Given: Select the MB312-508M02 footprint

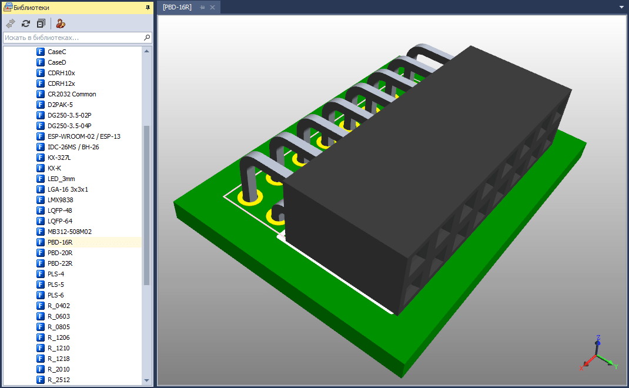Looking at the screenshot, I should (x=69, y=232).
